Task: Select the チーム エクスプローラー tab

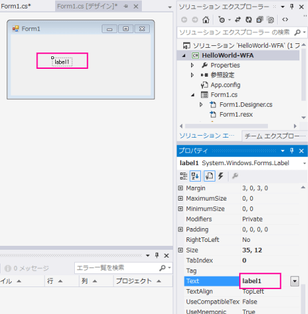Action: (275, 136)
